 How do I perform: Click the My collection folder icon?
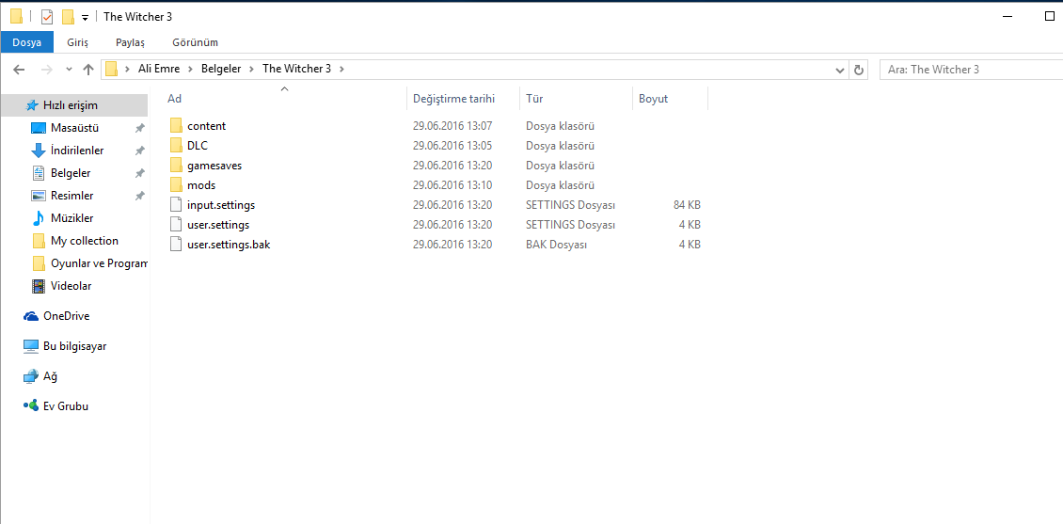pos(39,242)
